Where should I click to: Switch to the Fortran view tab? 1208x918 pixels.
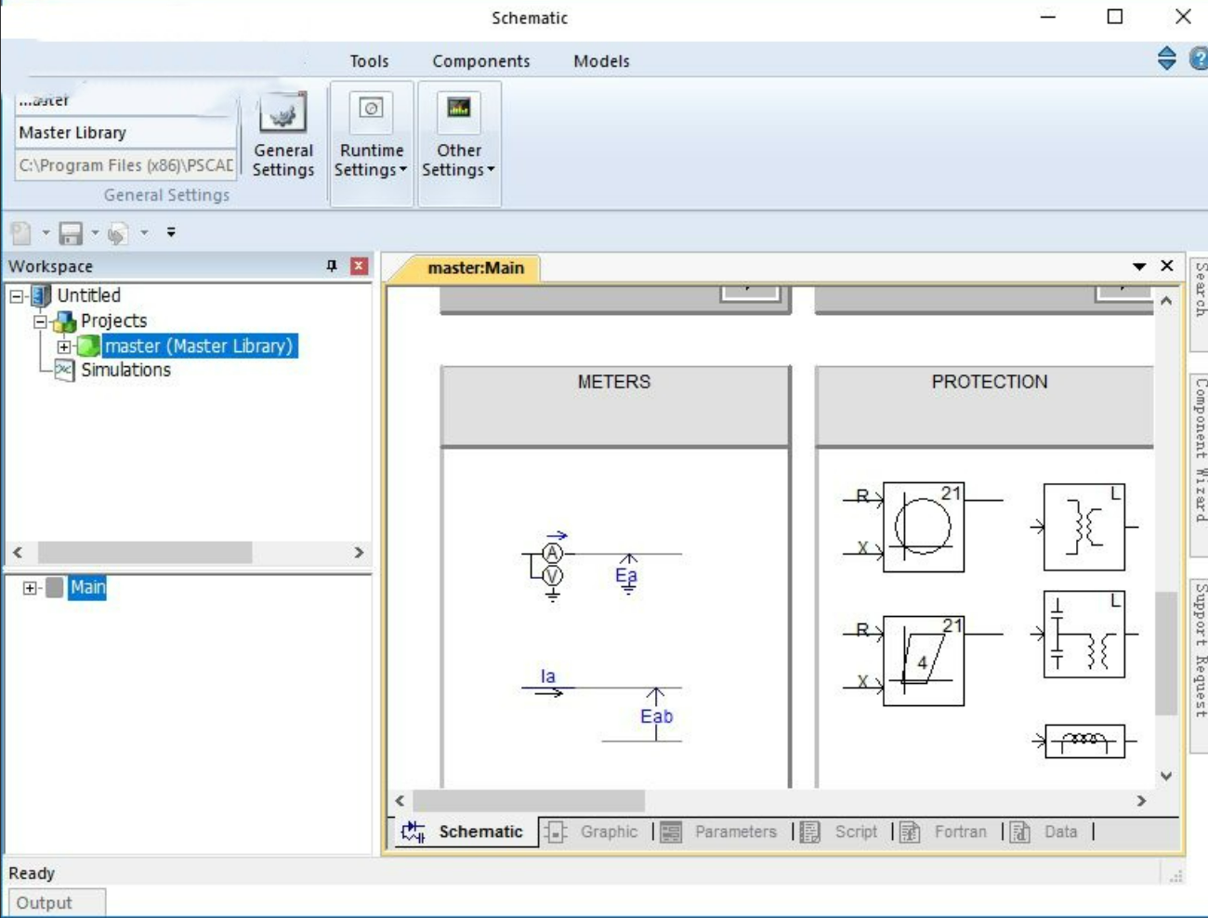(x=944, y=832)
